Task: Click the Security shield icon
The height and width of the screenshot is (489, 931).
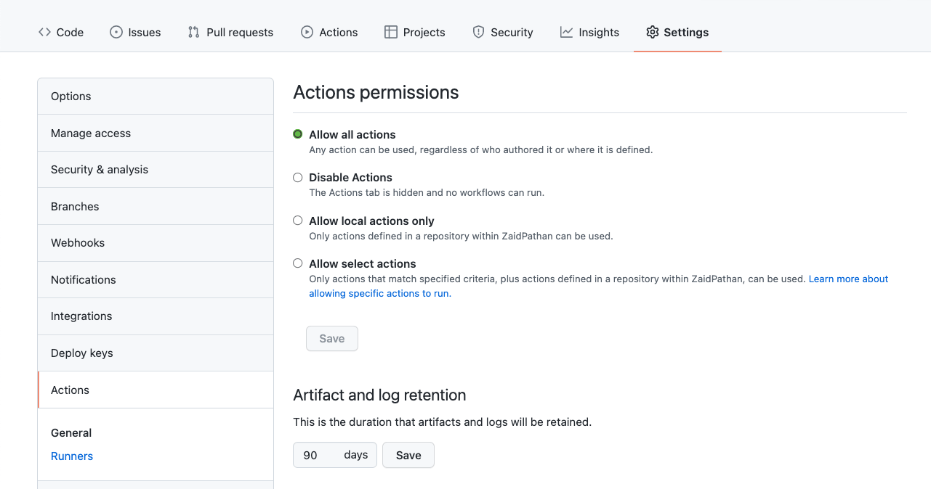Action: tap(478, 32)
